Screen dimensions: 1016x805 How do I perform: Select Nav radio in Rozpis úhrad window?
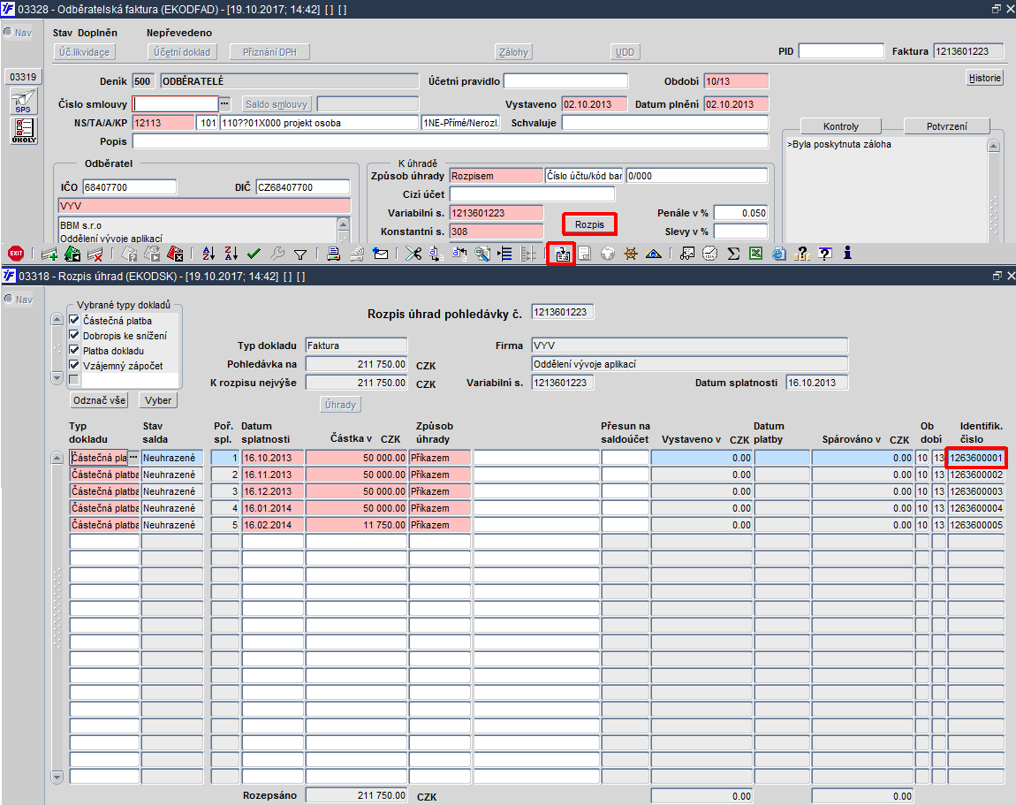click(x=8, y=299)
